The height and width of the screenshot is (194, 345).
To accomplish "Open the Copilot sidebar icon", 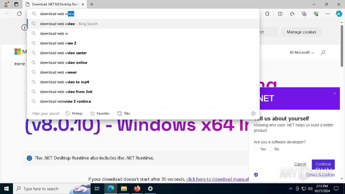I will (x=339, y=14).
